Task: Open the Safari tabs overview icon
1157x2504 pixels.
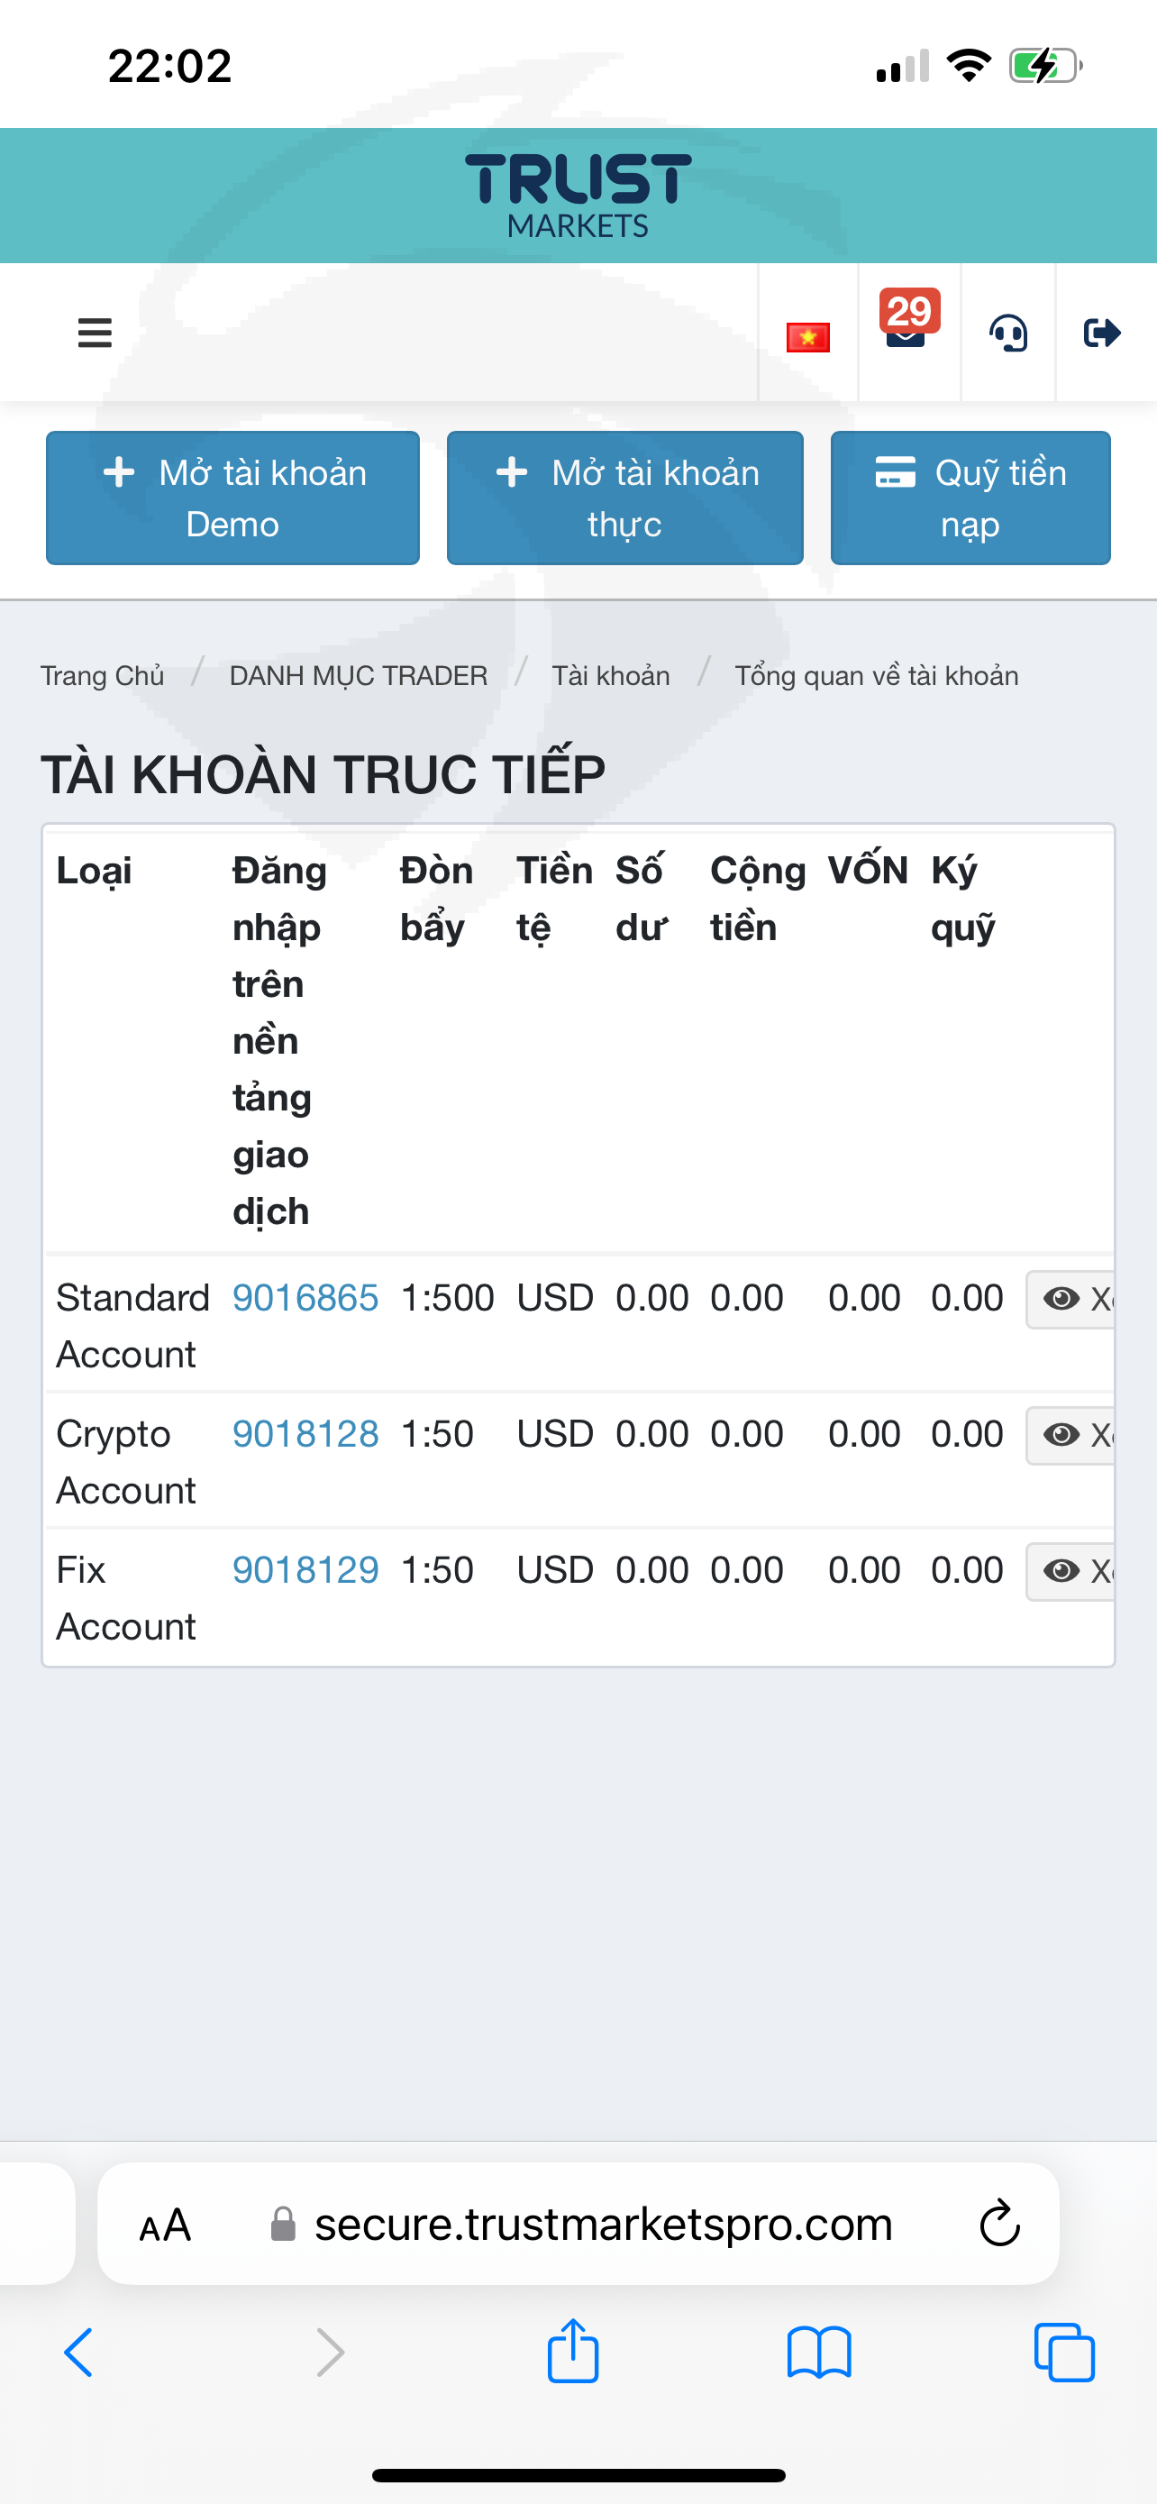Action: pos(1065,2352)
